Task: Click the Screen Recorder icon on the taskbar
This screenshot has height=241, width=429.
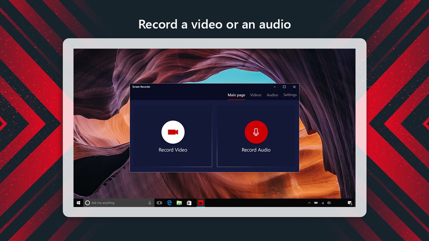Action: coord(201,202)
